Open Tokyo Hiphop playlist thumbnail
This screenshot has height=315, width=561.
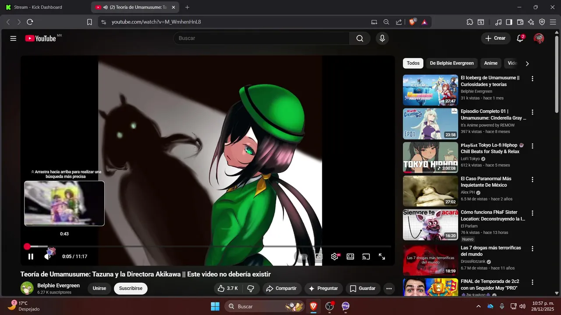click(430, 157)
